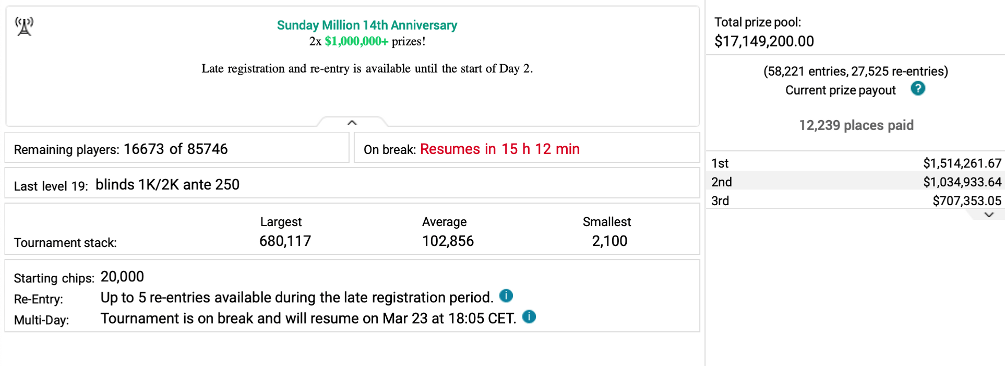1005x366 pixels.
Task: Click the Resumes in 15 h 12 min timer
Action: (x=500, y=149)
